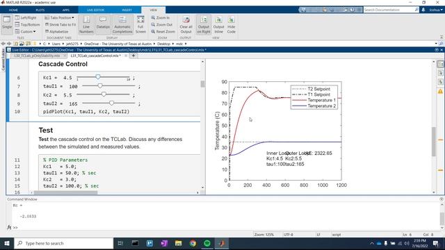
Task: Toggle Shrink Tabs to Fit
Action: pyautogui.click(x=60, y=25)
